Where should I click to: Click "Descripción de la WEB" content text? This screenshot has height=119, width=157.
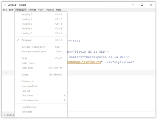click(x=106, y=57)
